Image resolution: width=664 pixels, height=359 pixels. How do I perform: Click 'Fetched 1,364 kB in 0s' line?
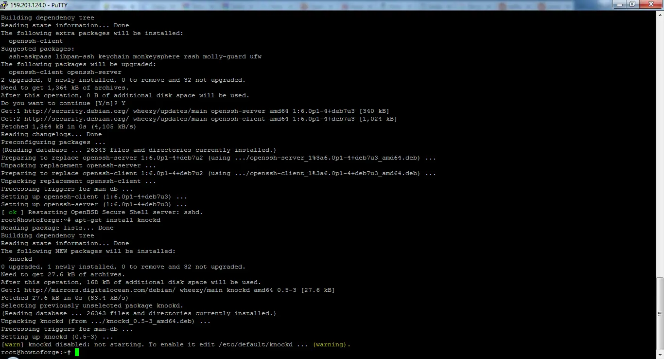pyautogui.click(x=69, y=126)
